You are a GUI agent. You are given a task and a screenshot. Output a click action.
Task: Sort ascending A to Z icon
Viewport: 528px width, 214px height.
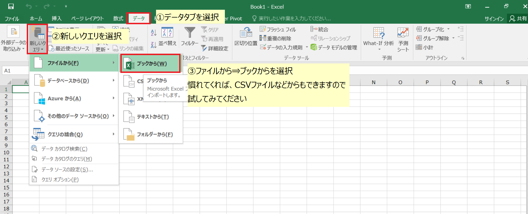tap(154, 33)
